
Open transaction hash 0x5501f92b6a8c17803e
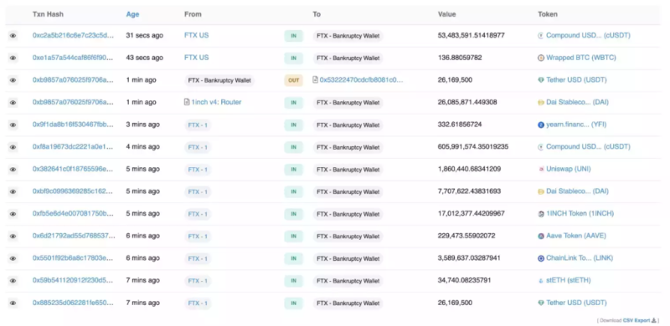click(73, 258)
